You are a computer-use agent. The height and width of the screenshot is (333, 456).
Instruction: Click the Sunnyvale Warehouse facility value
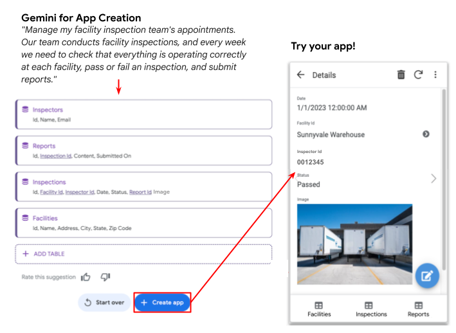(x=331, y=134)
